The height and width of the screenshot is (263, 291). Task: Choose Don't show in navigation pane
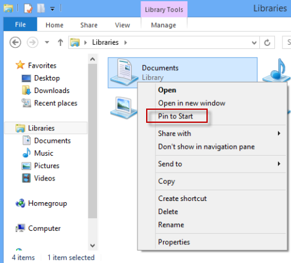pos(212,146)
